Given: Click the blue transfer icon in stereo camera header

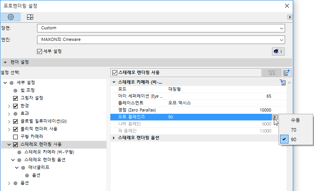Looking at the screenshot, I should (283, 82).
